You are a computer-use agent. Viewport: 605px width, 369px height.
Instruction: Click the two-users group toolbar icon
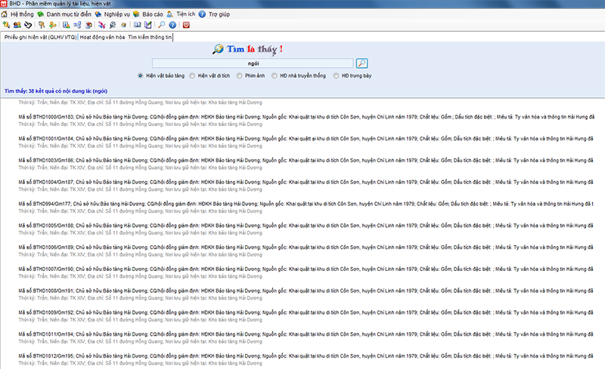pos(17,25)
